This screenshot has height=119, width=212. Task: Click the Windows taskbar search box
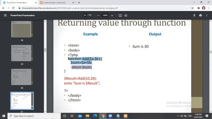pyautogui.click(x=34, y=116)
